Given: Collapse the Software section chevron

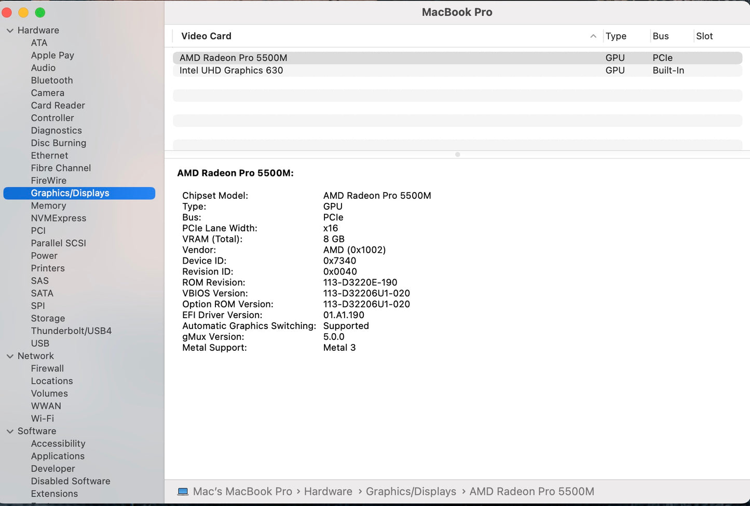Looking at the screenshot, I should coord(10,431).
